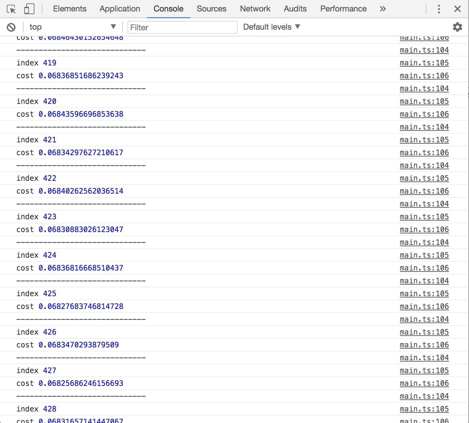Click inside the Filter input field

[x=182, y=27]
